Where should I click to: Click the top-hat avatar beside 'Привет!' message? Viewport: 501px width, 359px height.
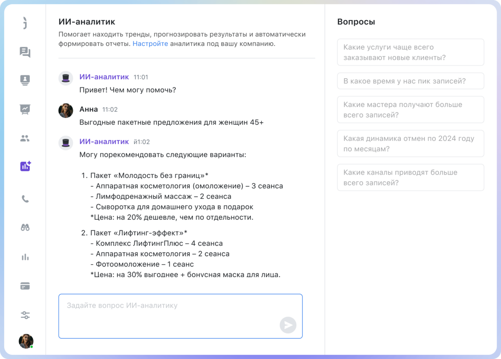[x=66, y=78]
